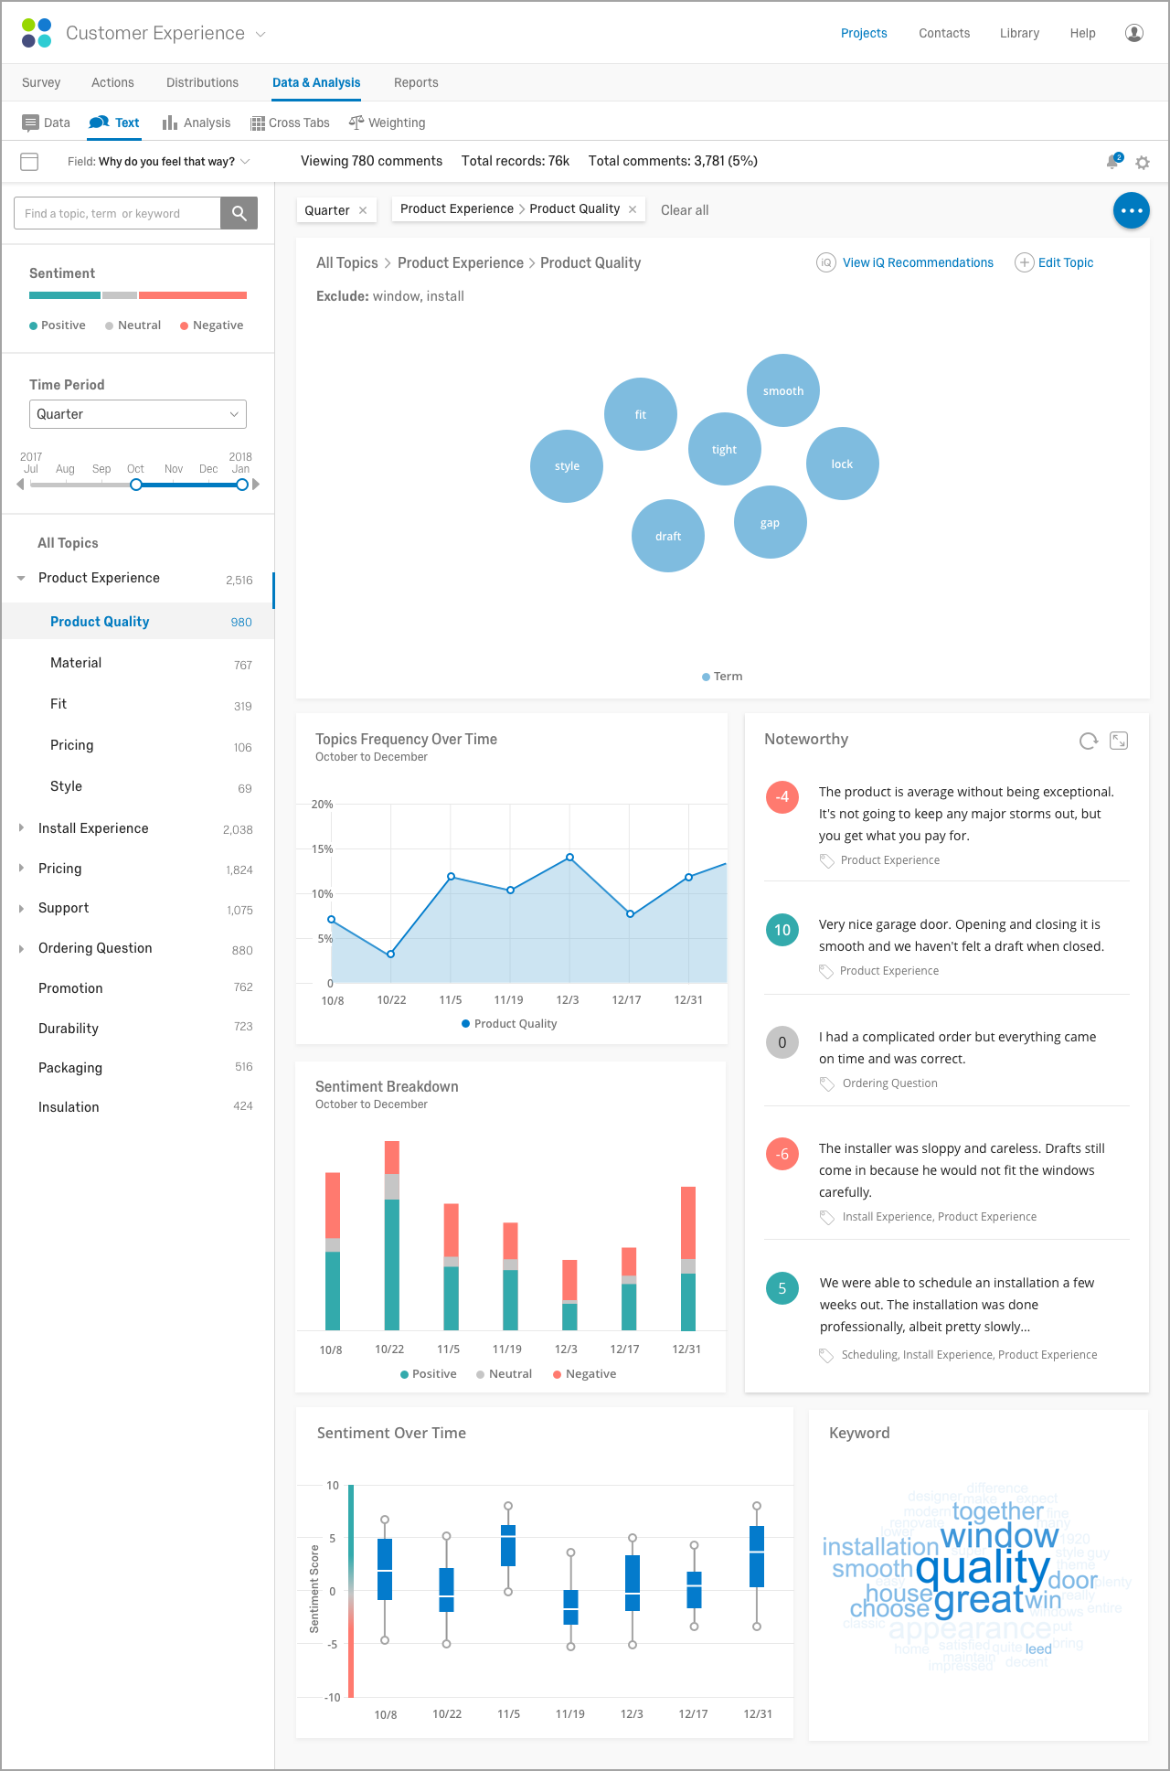
Task: Click the calendar icon beside Field
Action: (x=29, y=162)
